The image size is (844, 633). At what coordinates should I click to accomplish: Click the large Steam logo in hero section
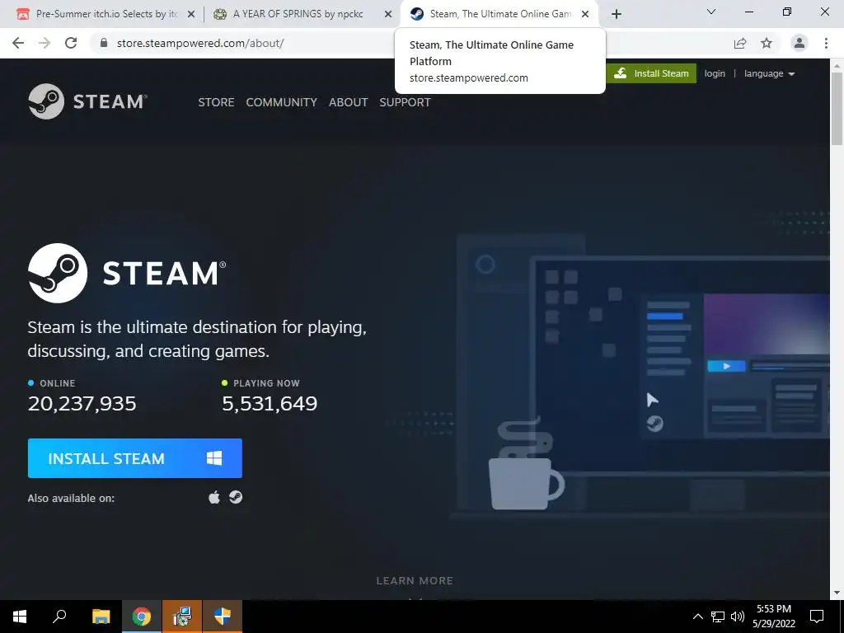(127, 273)
